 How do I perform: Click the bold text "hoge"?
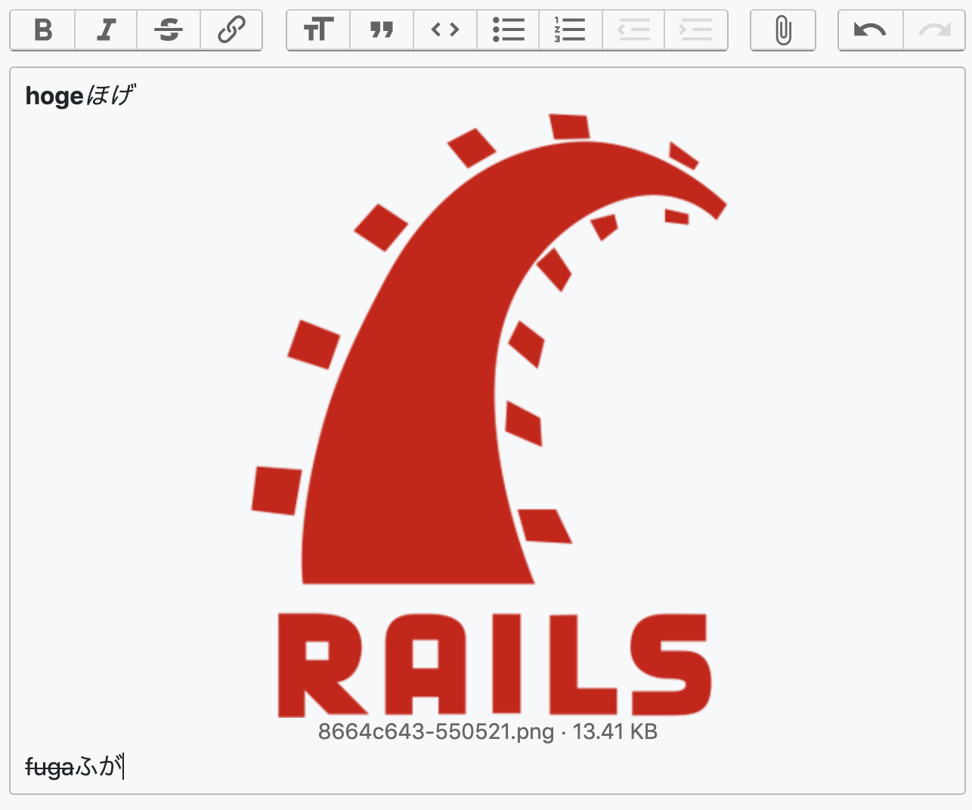pyautogui.click(x=54, y=96)
